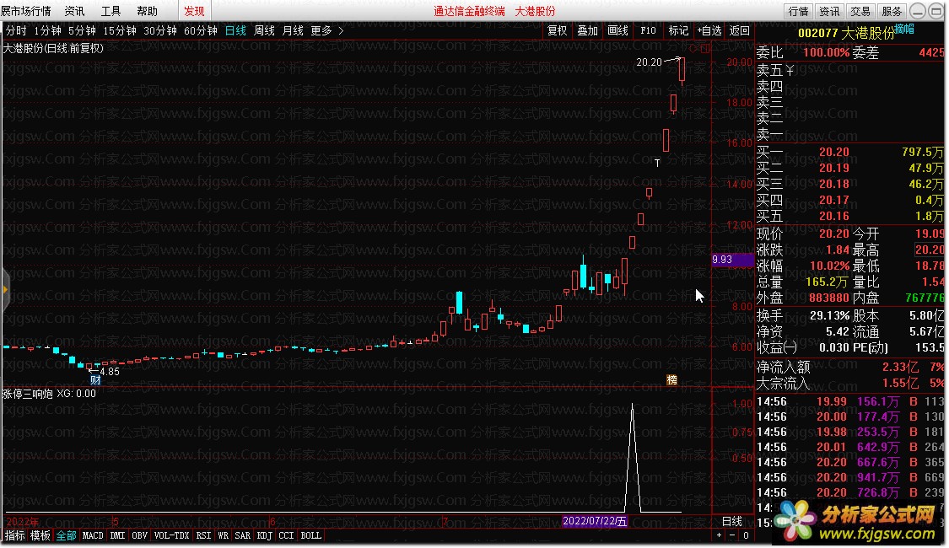Open the F10 company info
This screenshot has height=548, width=949.
coord(648,30)
